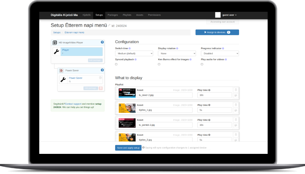Screen dimensions: 305x174
Task: Click the pencil icon to rename the setup
Action: coord(109,25)
